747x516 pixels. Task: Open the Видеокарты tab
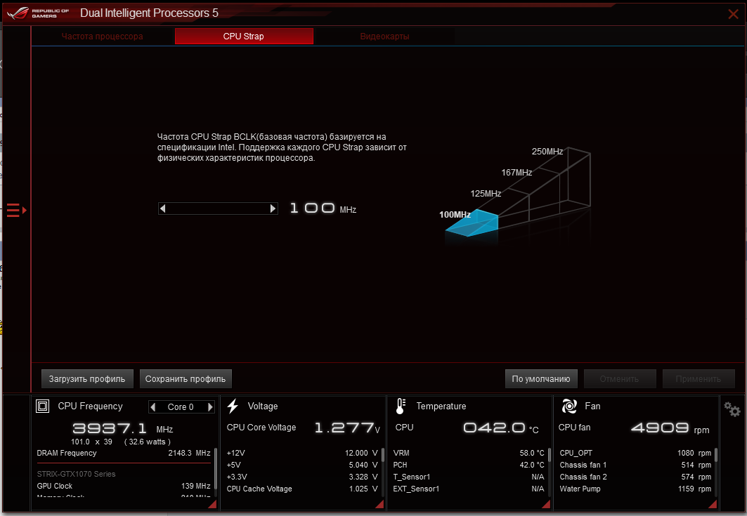pyautogui.click(x=384, y=37)
